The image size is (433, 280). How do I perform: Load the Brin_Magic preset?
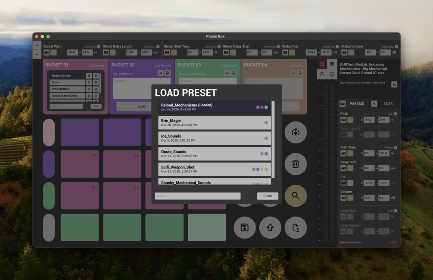(215, 123)
